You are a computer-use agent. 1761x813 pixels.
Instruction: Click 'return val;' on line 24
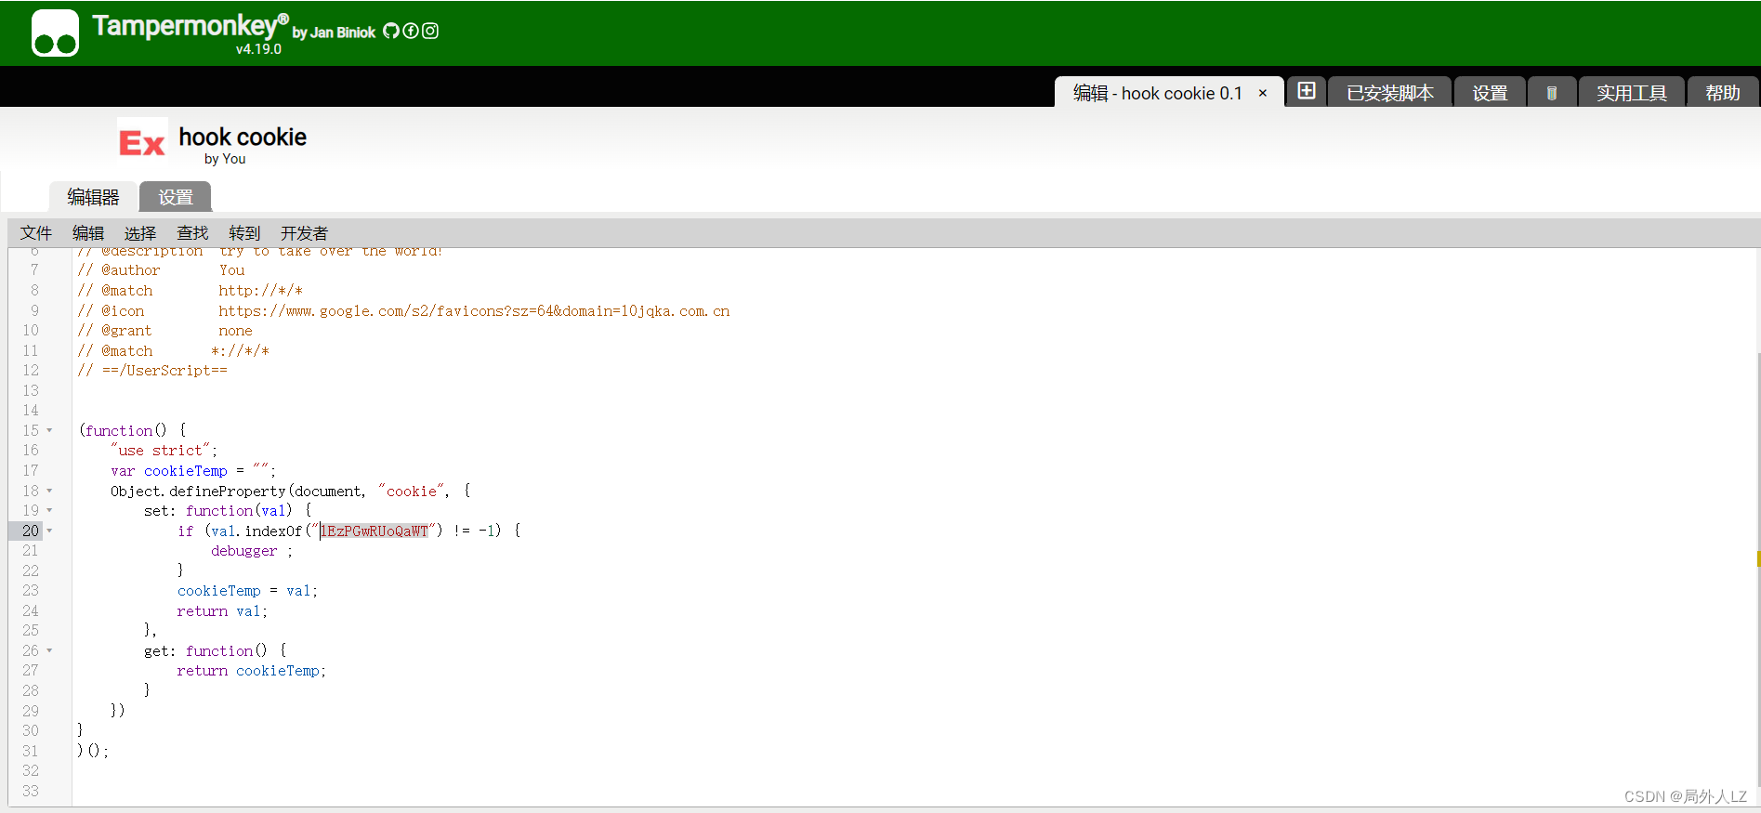pyautogui.click(x=222, y=611)
